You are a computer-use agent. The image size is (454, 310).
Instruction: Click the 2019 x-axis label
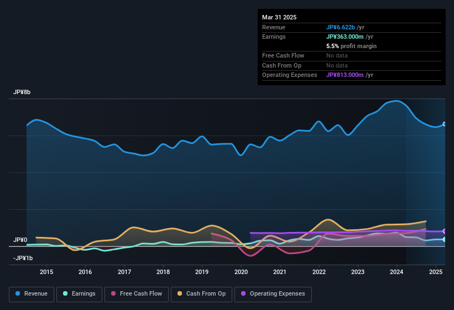click(202, 272)
